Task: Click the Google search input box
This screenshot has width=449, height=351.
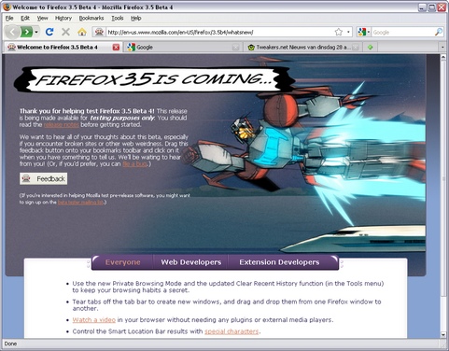Action: coord(402,32)
